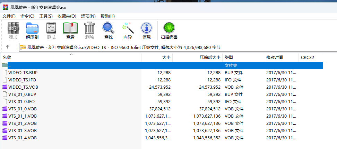337x149 pixels.
Task: Click the VIDEO_TS.VOB purple file icon
Action: tap(5, 87)
